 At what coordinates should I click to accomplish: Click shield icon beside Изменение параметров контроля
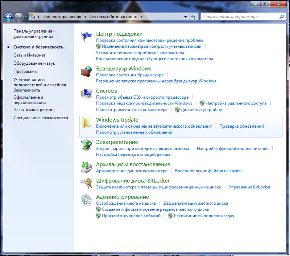click(98, 46)
